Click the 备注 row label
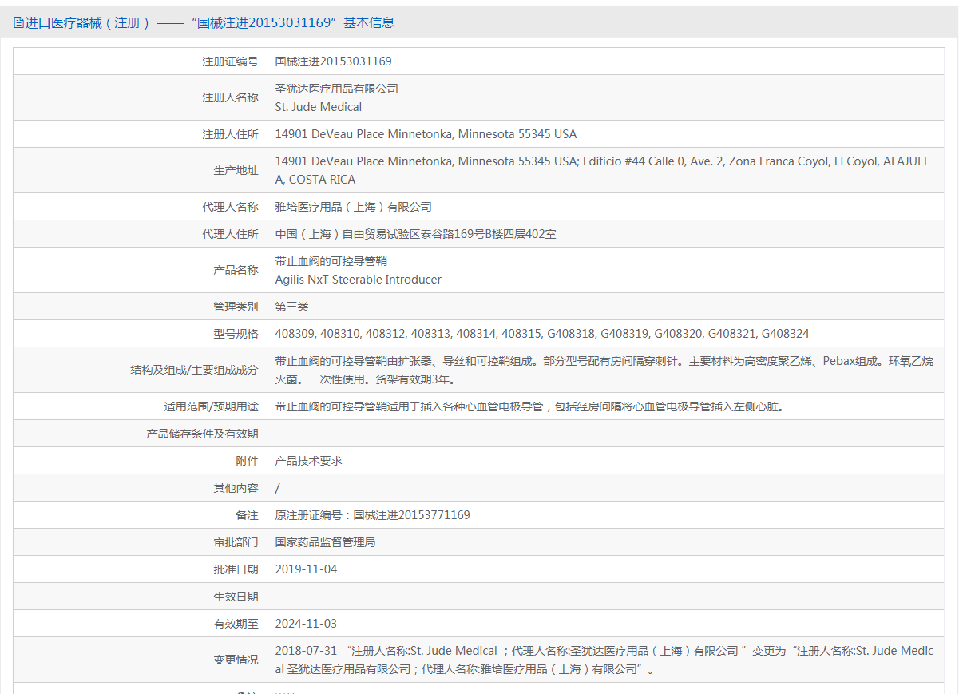This screenshot has height=694, width=959. pyautogui.click(x=247, y=515)
